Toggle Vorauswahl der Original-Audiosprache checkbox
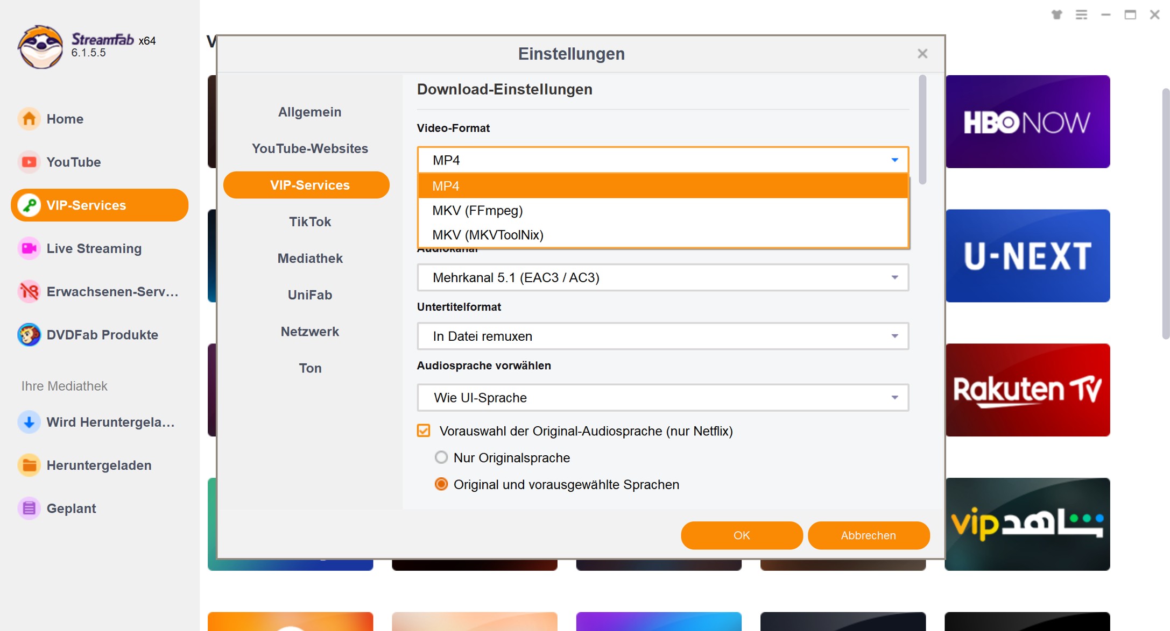1170x631 pixels. 424,431
